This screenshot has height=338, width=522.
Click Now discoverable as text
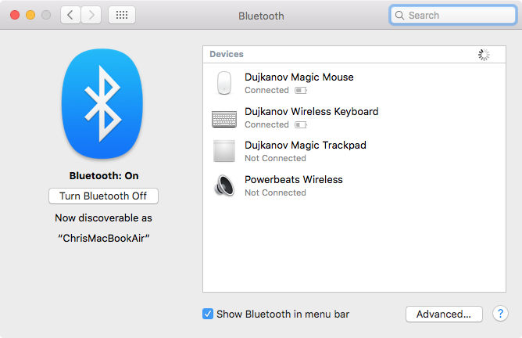[x=103, y=218]
